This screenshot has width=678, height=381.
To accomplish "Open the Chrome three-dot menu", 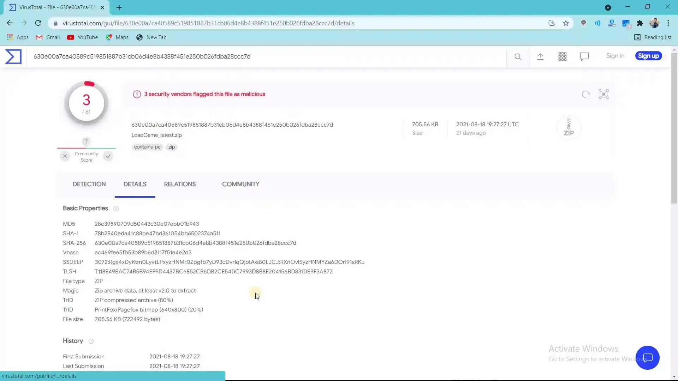I will (668, 23).
